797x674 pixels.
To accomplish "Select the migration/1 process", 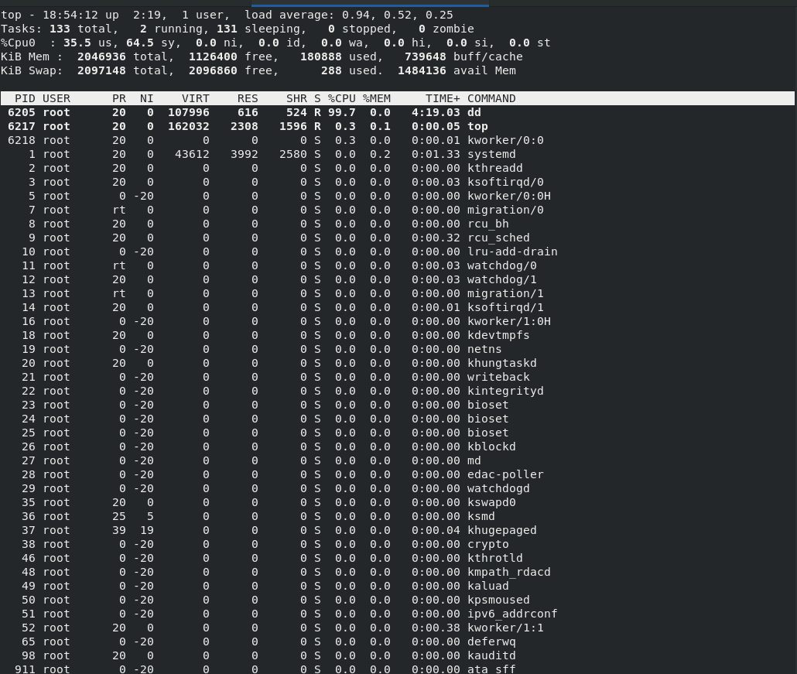I will coord(505,294).
